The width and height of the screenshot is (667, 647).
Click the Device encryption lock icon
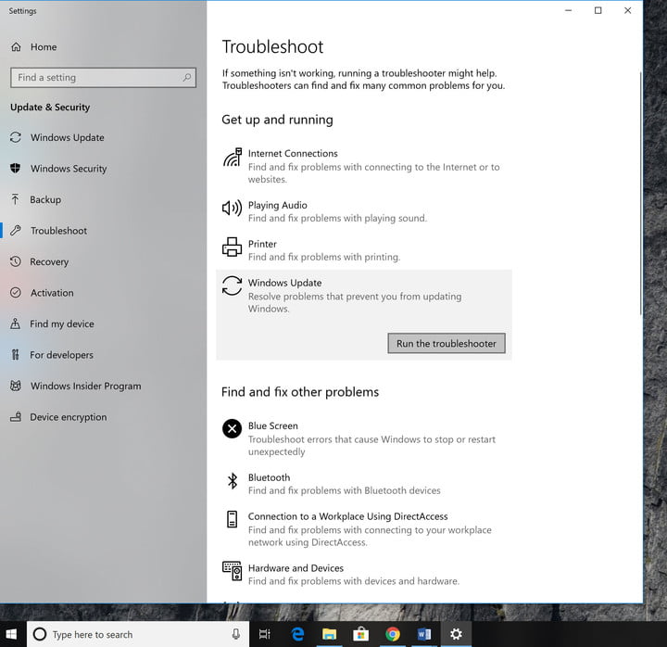(x=16, y=417)
